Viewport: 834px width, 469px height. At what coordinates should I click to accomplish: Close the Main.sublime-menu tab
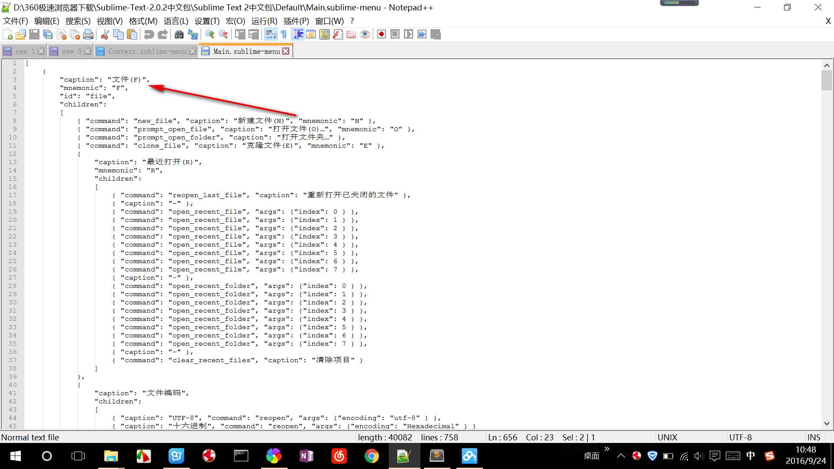pyautogui.click(x=285, y=51)
